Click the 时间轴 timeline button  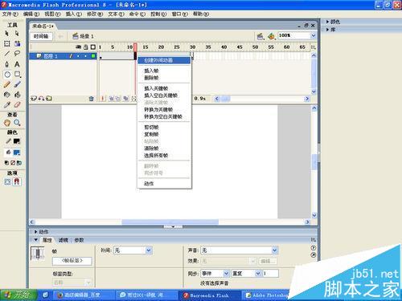coord(41,36)
